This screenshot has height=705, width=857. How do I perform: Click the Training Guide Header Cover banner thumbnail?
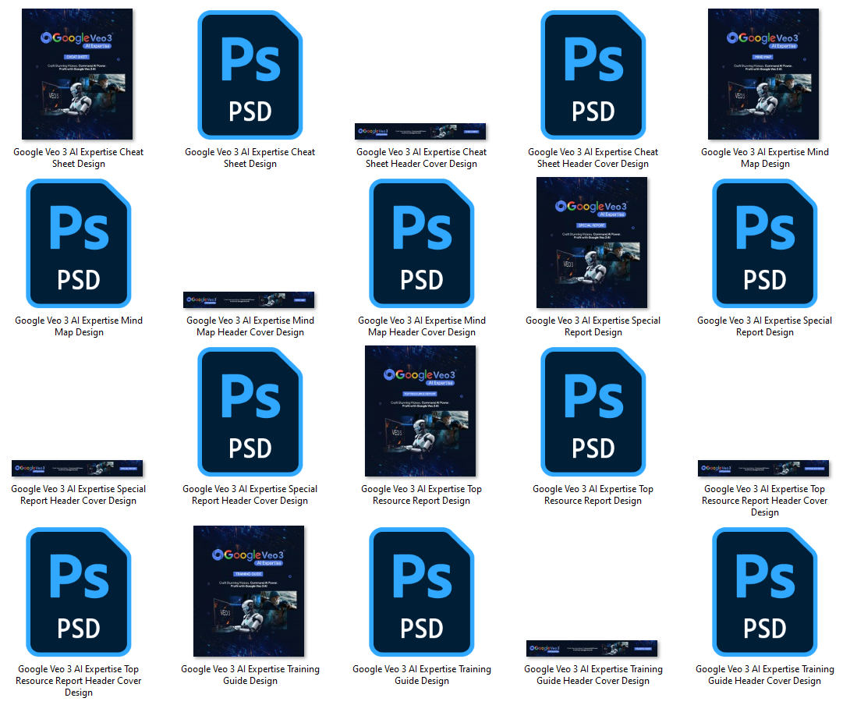(592, 648)
